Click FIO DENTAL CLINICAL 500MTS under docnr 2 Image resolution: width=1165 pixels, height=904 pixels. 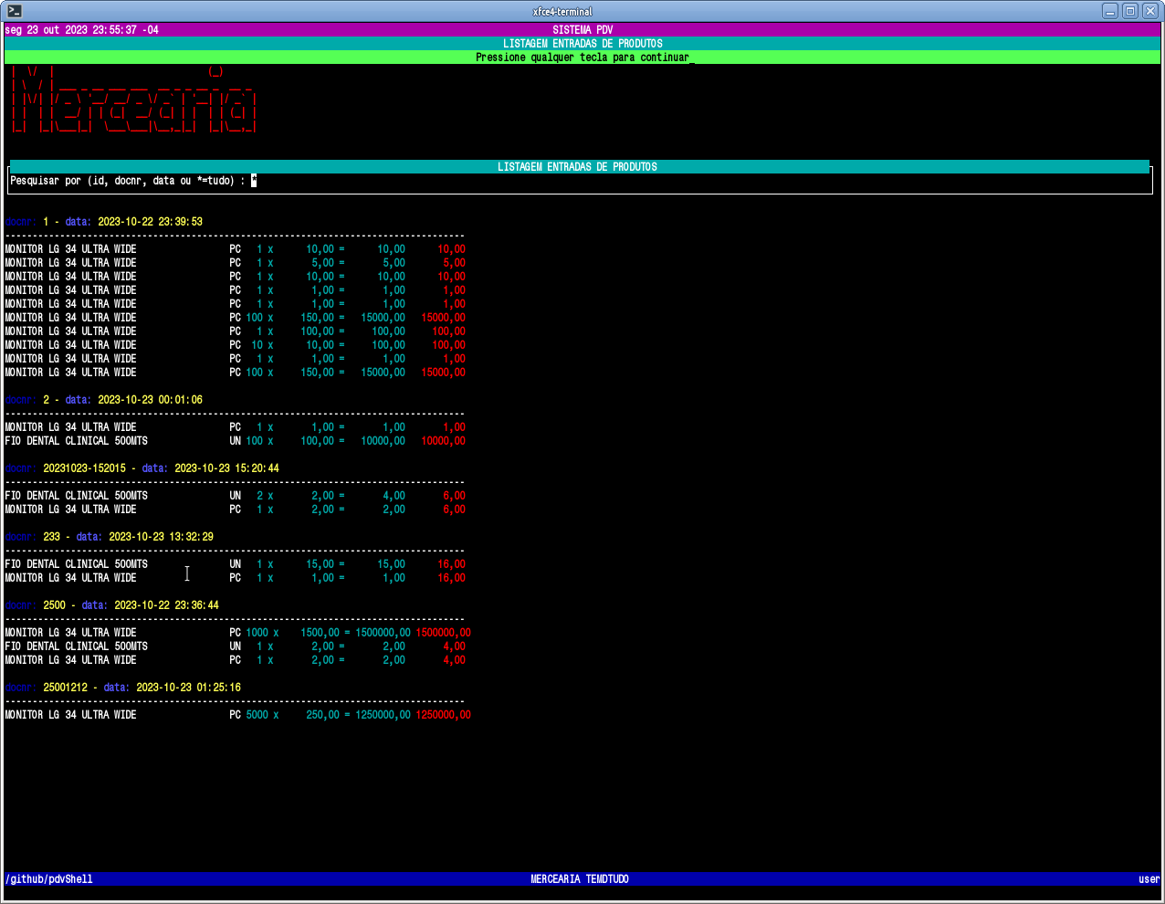click(77, 441)
